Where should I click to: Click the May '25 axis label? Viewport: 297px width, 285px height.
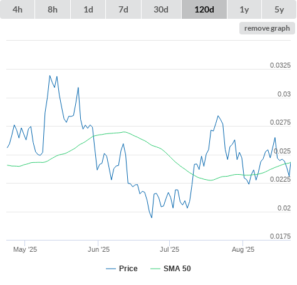(25, 249)
